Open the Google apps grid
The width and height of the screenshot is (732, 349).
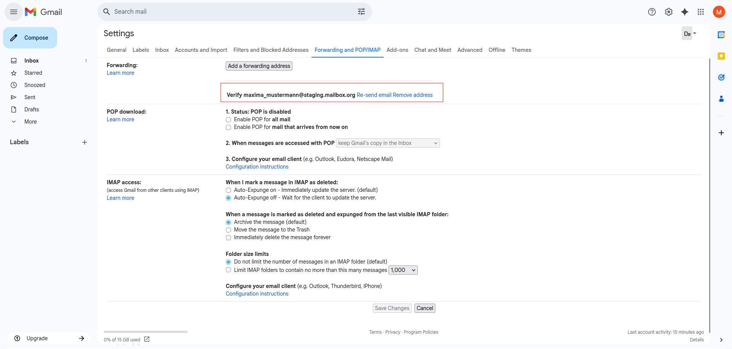(701, 12)
